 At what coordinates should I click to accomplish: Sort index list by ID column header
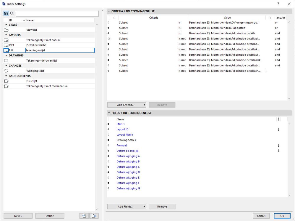pyautogui.click(x=17, y=20)
